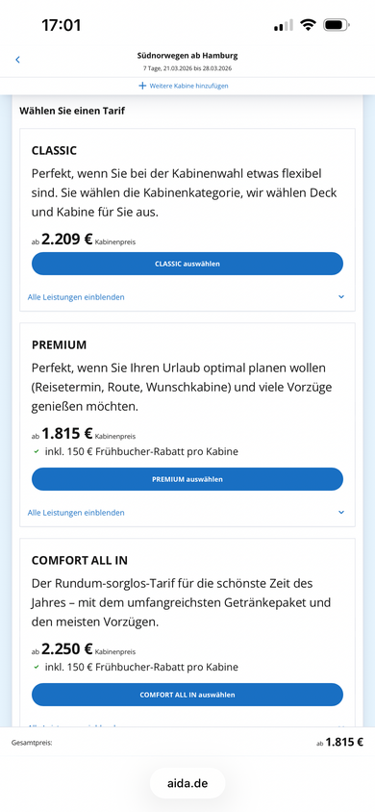Open 'Alle Leistungen einblenden' under PREMIUM

point(76,513)
